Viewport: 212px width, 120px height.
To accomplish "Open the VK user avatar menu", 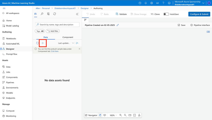I will coord(209,3).
